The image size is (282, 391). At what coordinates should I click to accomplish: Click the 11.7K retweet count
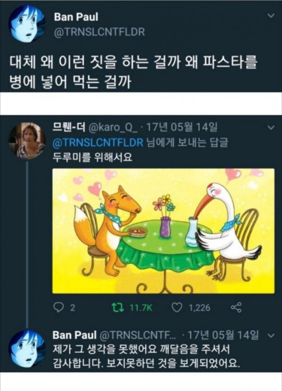click(141, 308)
